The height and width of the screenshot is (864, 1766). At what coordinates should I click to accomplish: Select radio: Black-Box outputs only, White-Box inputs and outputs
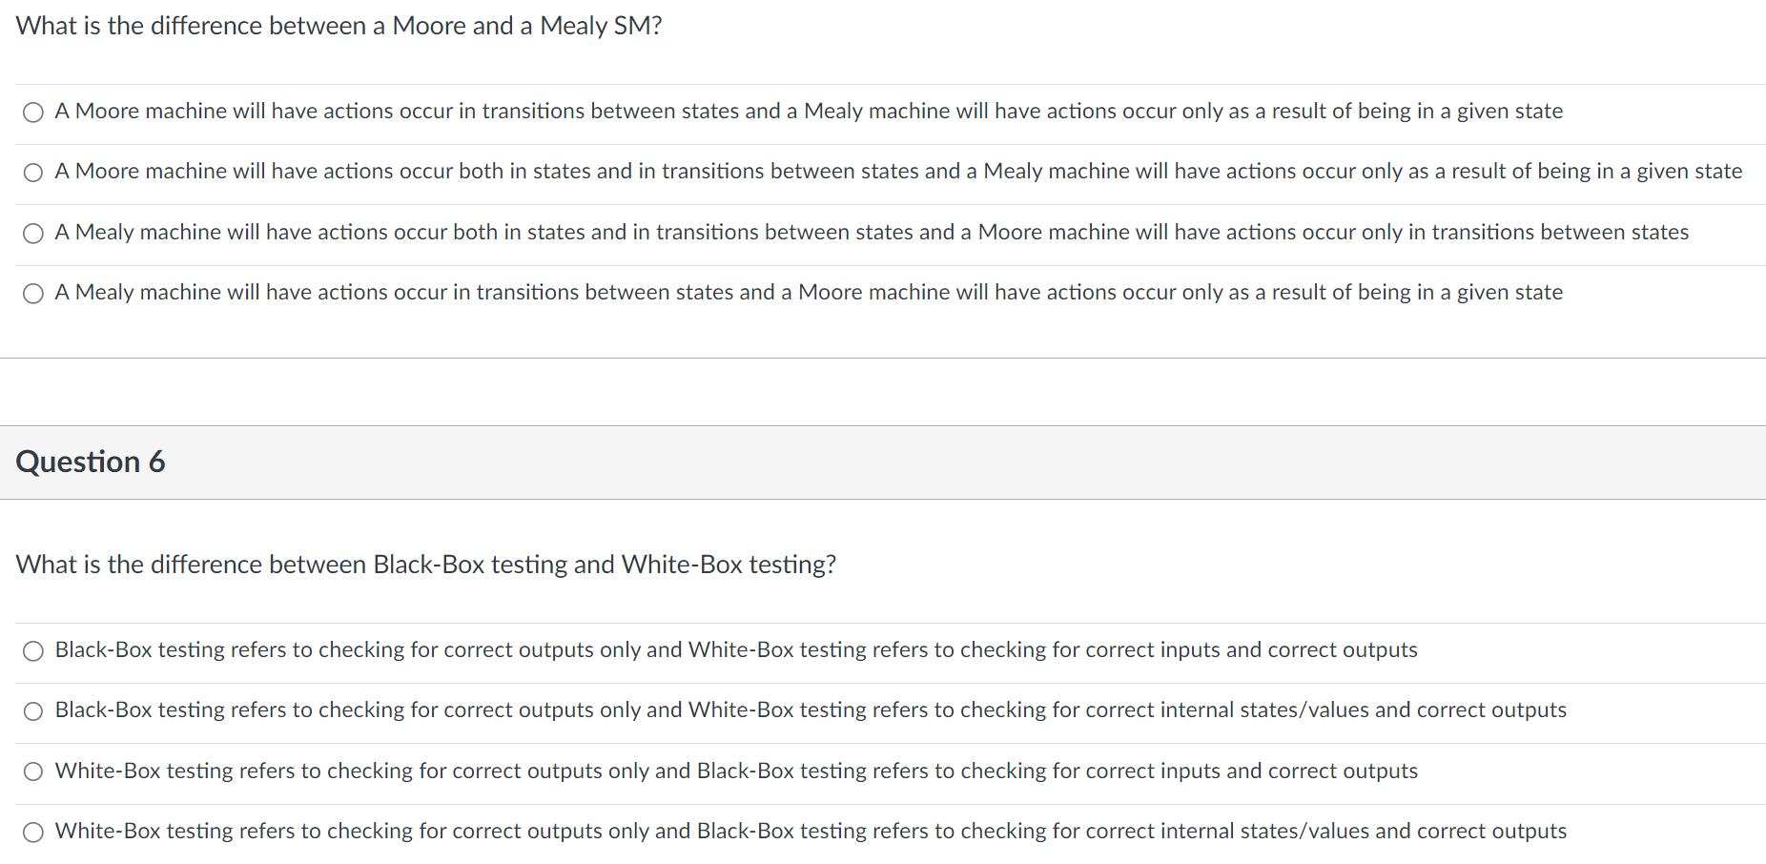pos(33,651)
